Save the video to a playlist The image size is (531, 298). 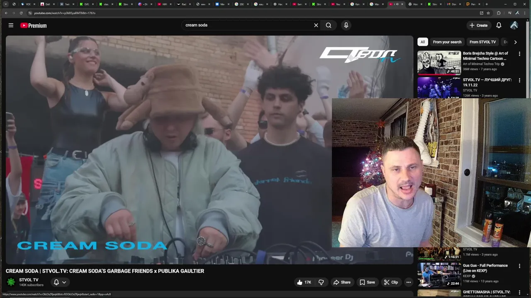click(367, 282)
